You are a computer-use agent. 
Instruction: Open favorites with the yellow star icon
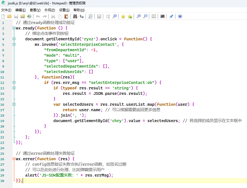[123, 16]
